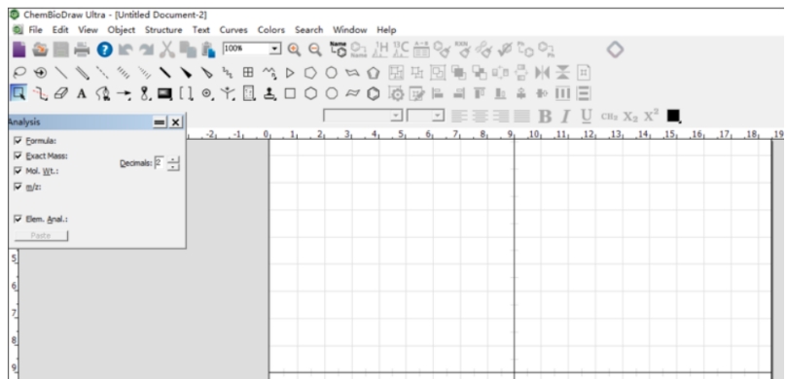The image size is (787, 379).
Task: Close the Analysis panel
Action: point(175,121)
